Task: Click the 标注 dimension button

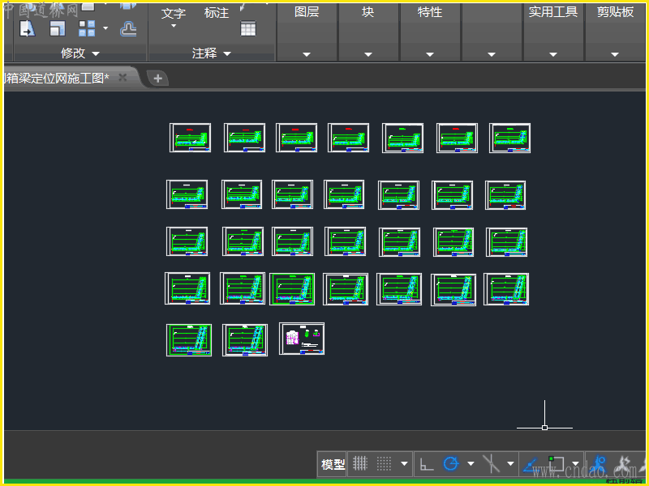Action: tap(217, 13)
